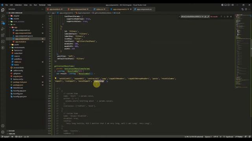Image resolution: width=252 pixels, height=141 pixels.
Task: Open the View menu
Action: pyautogui.click(x=26, y=5)
